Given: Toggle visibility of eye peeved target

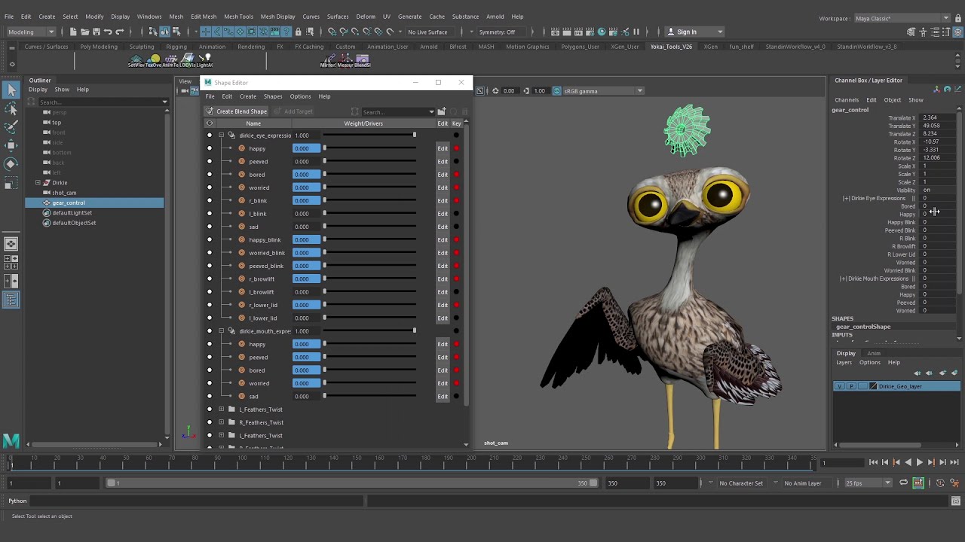Looking at the screenshot, I should (x=210, y=161).
